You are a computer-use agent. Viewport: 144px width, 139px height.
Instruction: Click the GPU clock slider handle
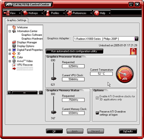pos(54,79)
